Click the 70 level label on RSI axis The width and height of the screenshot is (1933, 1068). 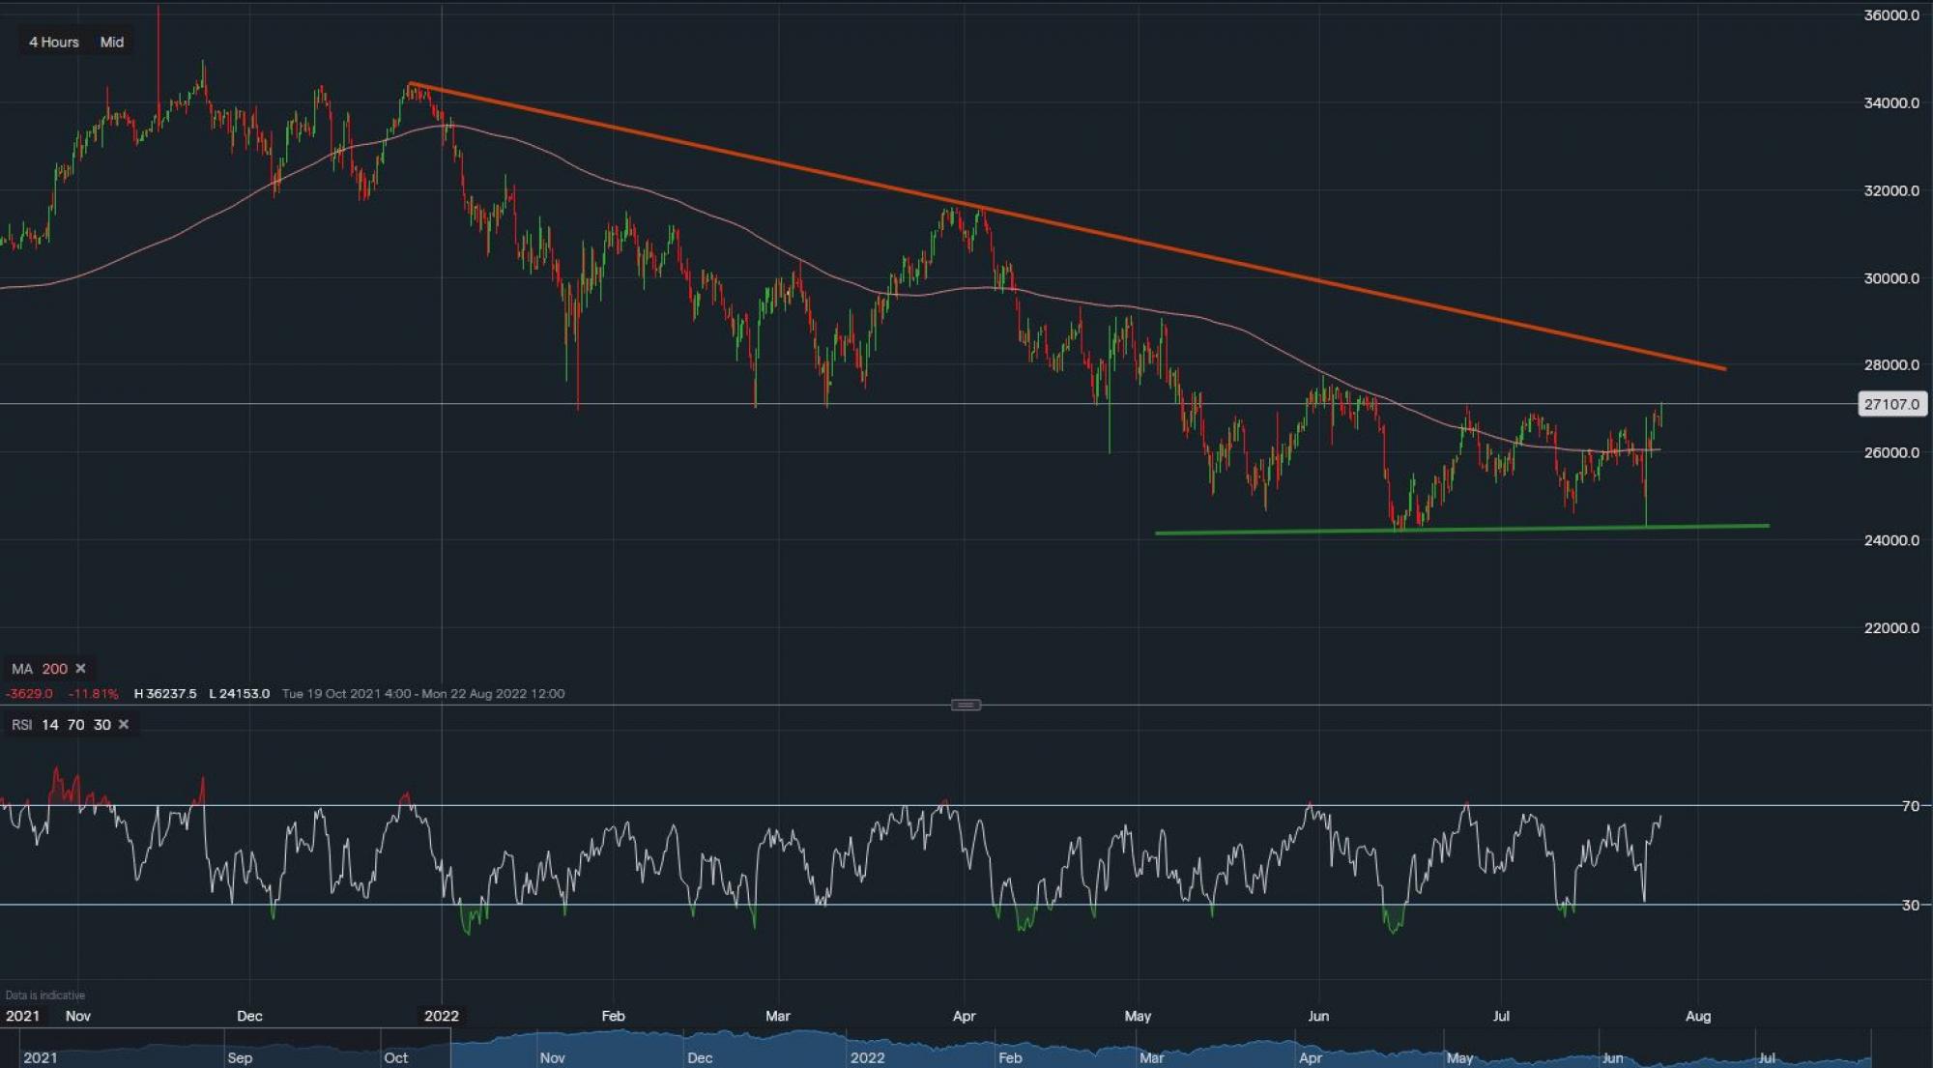1910,805
